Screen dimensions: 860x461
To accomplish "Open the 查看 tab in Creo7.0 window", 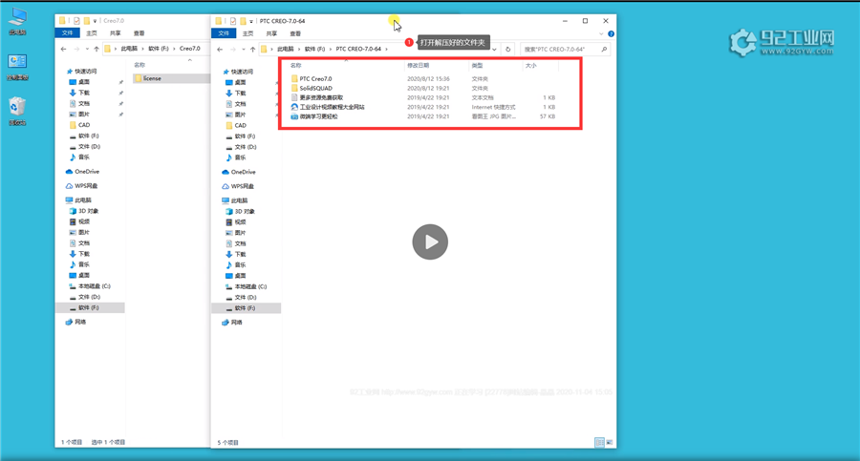I will coord(139,32).
